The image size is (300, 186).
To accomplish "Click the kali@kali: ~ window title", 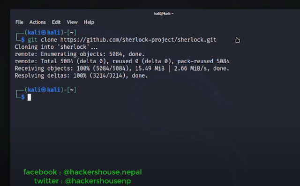I will 164,14.
